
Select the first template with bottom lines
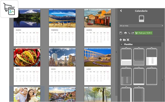pyautogui.click(x=126, y=56)
